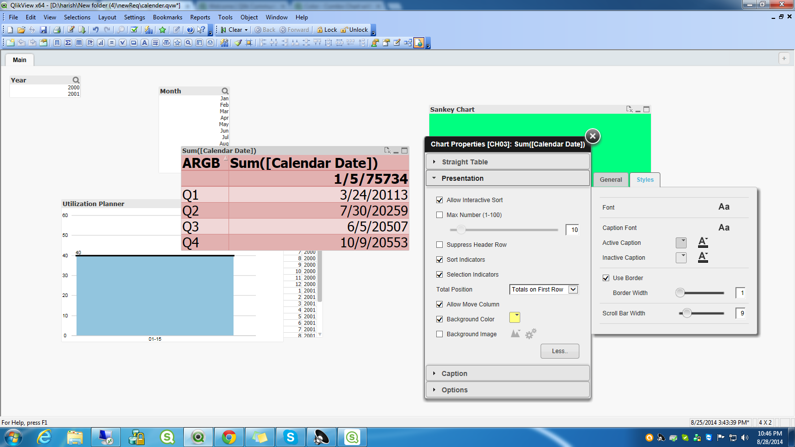Click the Print icon in toolbar
The image size is (795, 447).
(57, 30)
